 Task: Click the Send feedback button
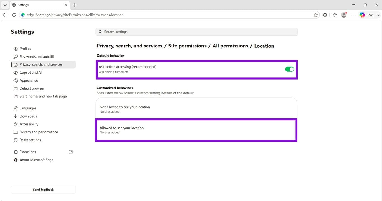click(43, 190)
